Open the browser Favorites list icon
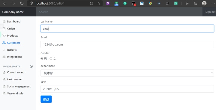This screenshot has height=110, width=216. coord(187,3)
